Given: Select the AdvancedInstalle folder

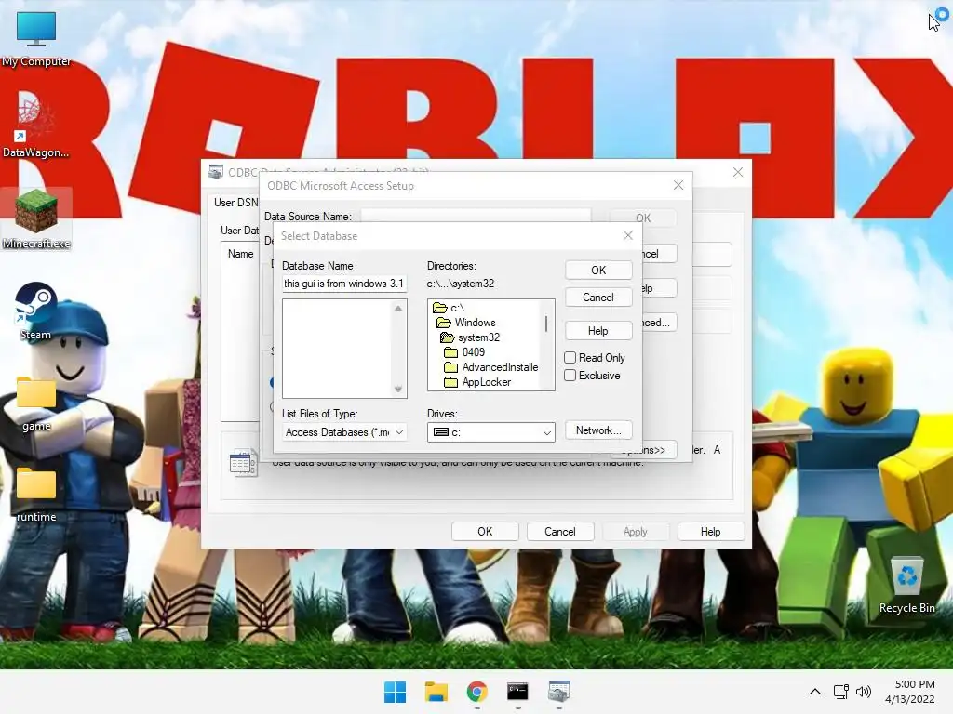Looking at the screenshot, I should (x=491, y=367).
